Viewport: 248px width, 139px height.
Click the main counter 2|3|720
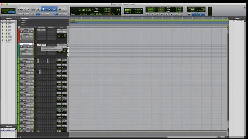point(84,10)
